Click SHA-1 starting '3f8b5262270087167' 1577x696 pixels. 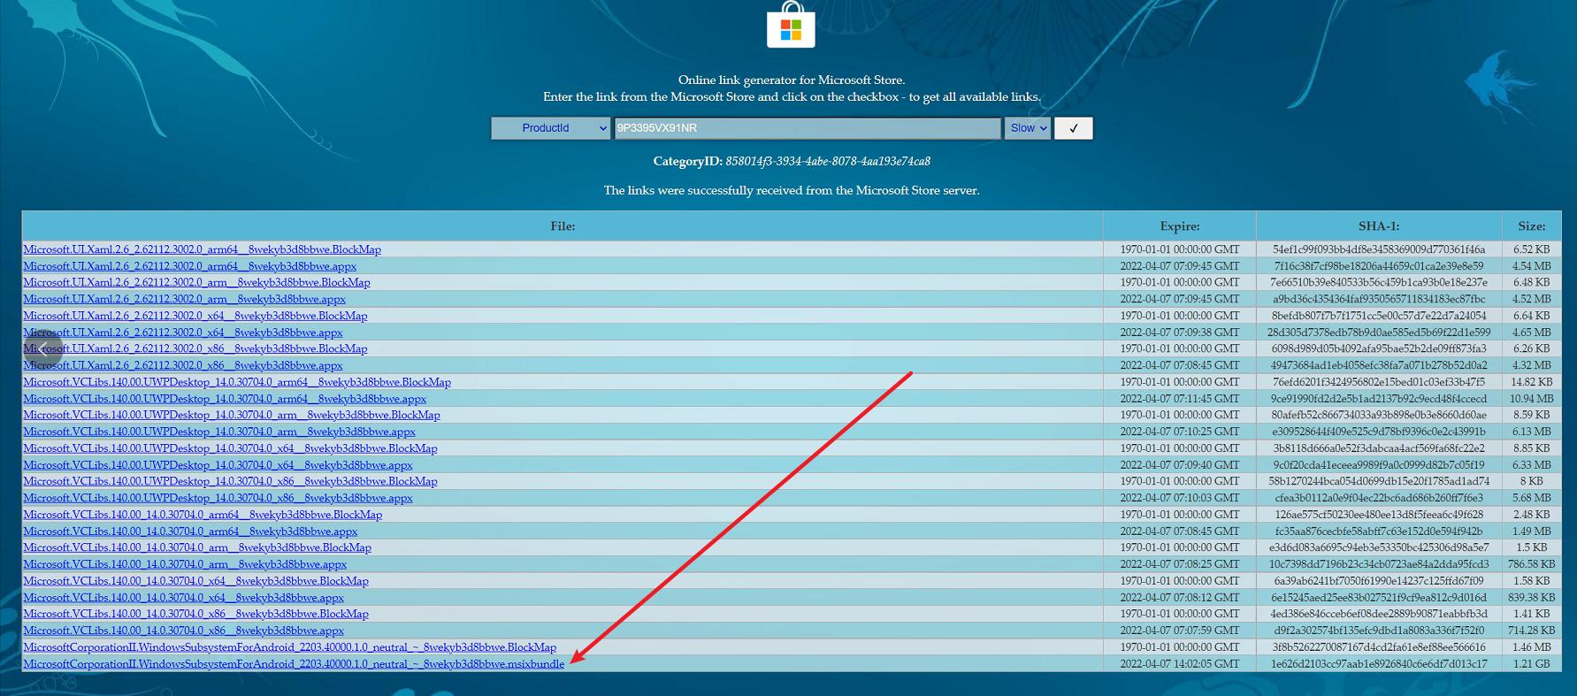coord(1379,647)
